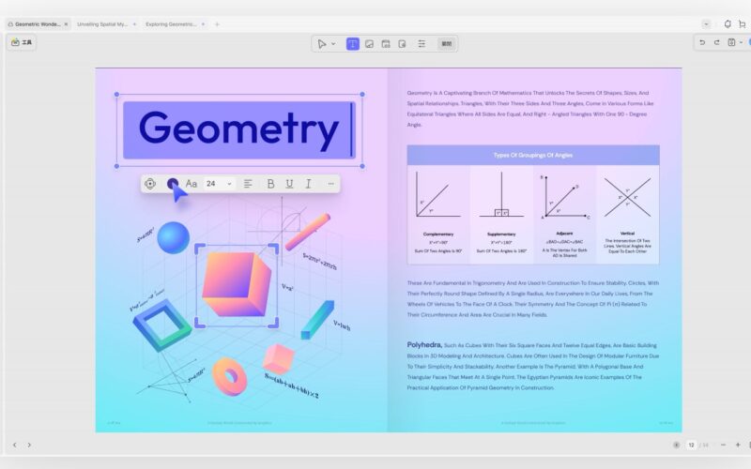Click the page number field showing 12

click(x=692, y=445)
